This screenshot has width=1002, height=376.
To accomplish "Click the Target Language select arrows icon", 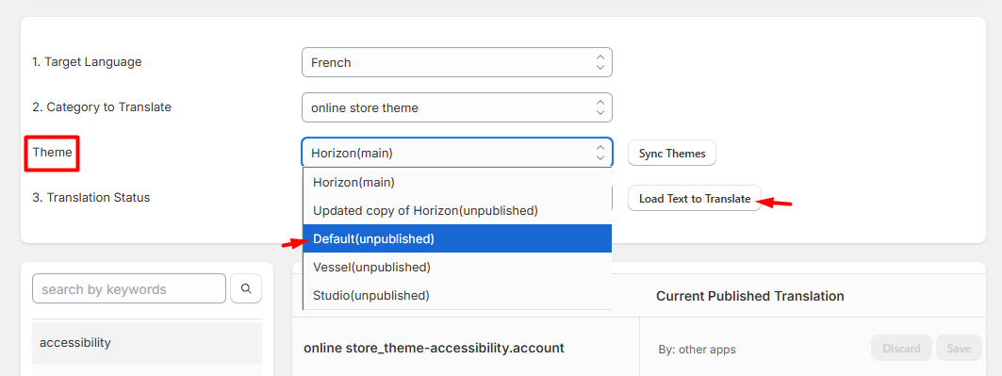I will coord(600,62).
